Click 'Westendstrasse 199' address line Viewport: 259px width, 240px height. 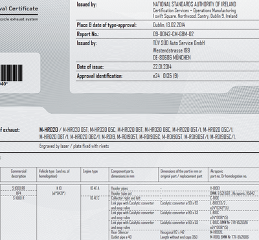[x=172, y=50]
